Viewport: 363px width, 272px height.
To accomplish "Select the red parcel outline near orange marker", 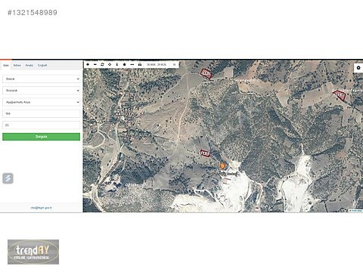I will [205, 153].
